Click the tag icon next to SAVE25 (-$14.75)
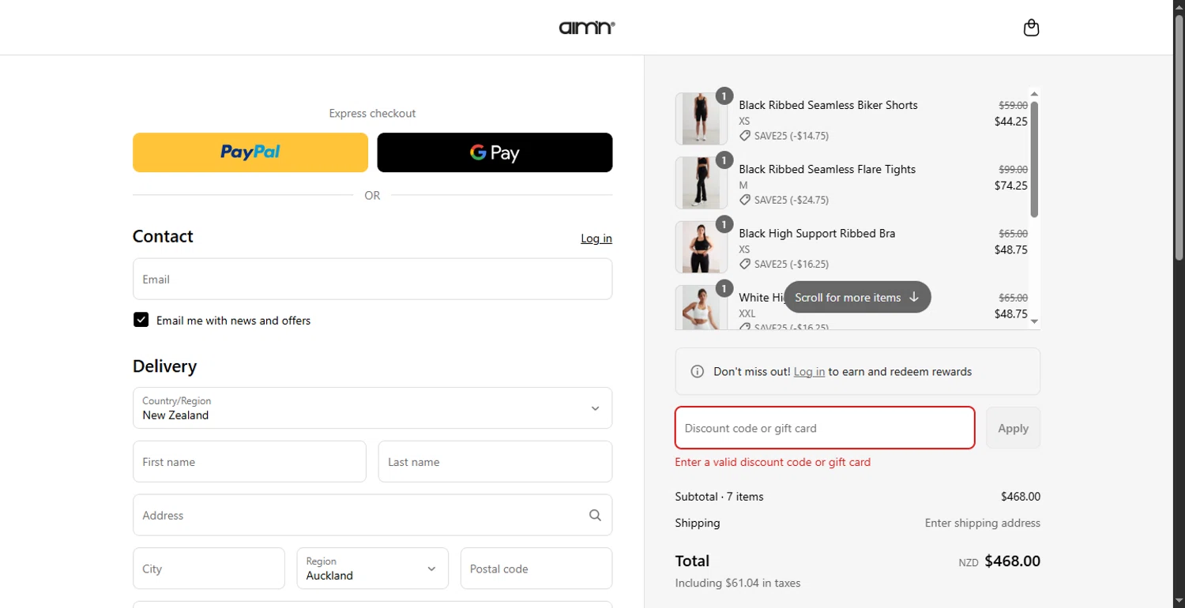This screenshot has height=608, width=1185. pyautogui.click(x=745, y=136)
